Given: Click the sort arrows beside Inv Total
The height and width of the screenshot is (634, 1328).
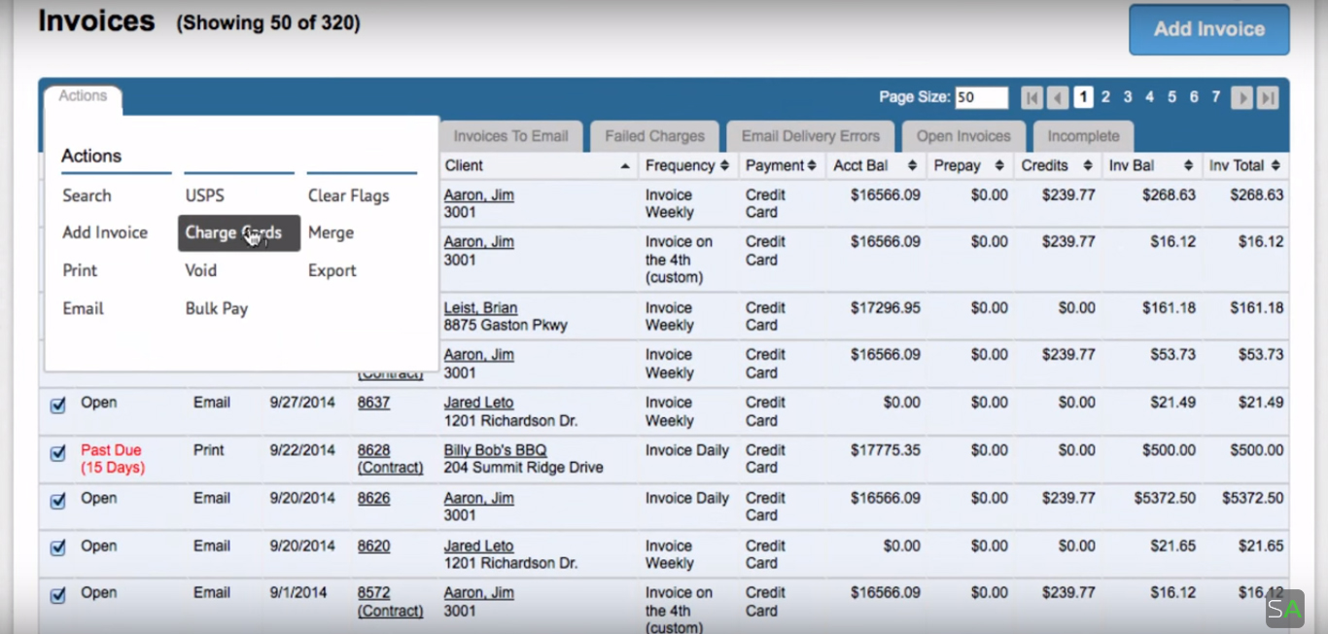Looking at the screenshot, I should pos(1275,166).
